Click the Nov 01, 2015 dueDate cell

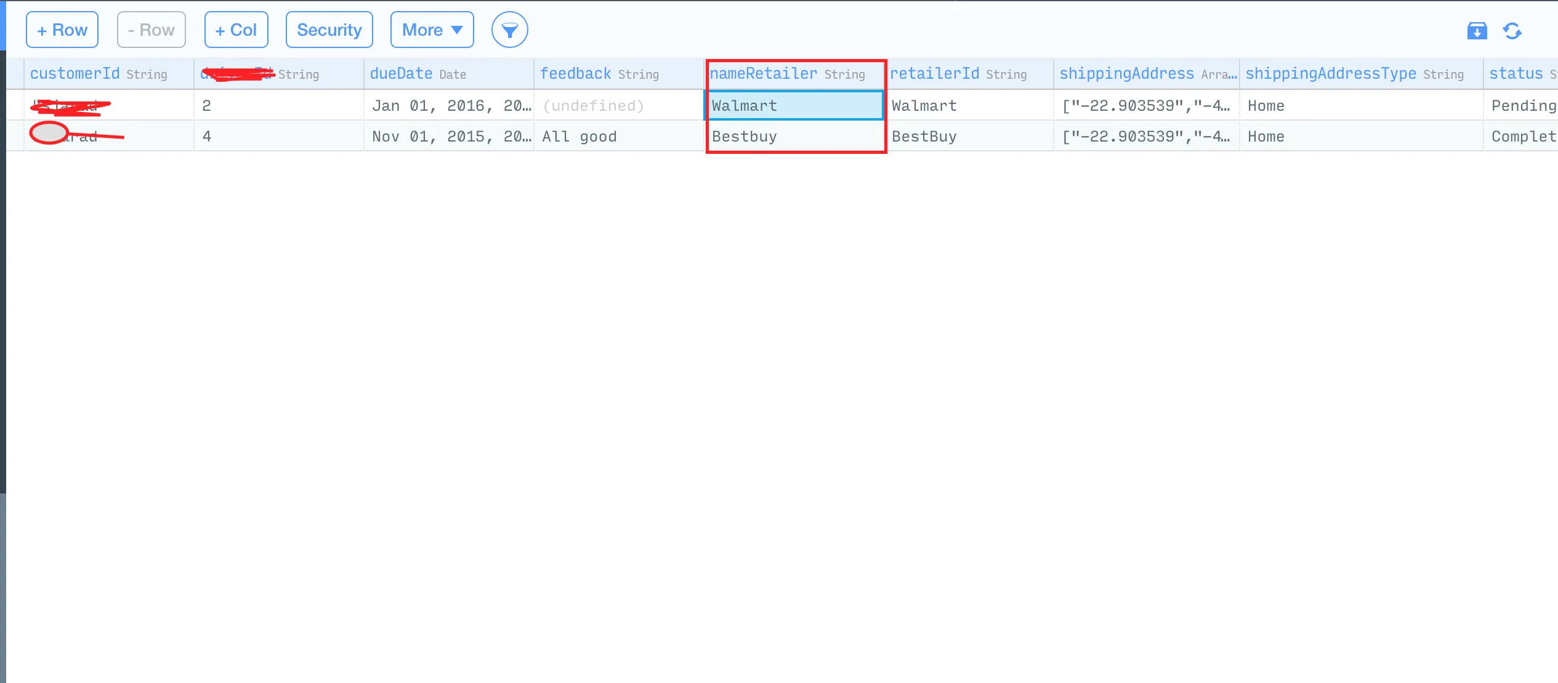[x=448, y=137]
